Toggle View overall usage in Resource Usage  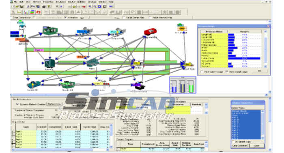point(226,71)
